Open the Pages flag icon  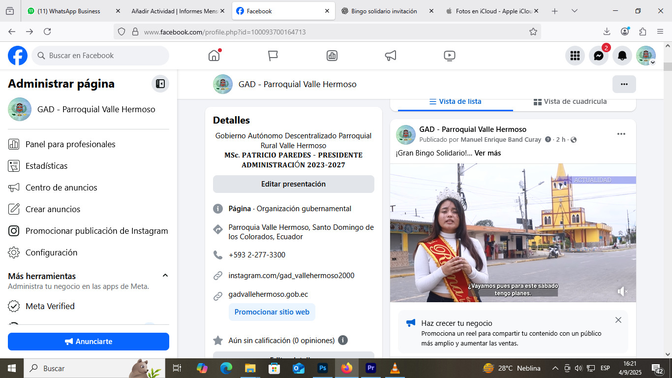coord(273,56)
